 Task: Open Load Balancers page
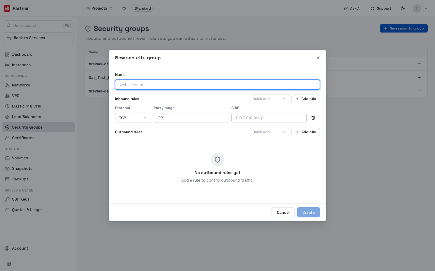[x=38, y=117]
